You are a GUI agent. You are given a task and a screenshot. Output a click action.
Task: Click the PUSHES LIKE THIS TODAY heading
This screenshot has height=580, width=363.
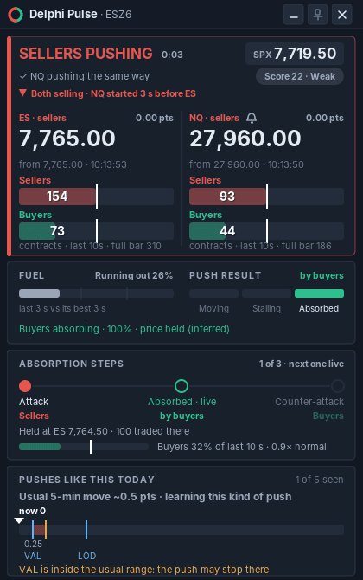click(x=86, y=480)
